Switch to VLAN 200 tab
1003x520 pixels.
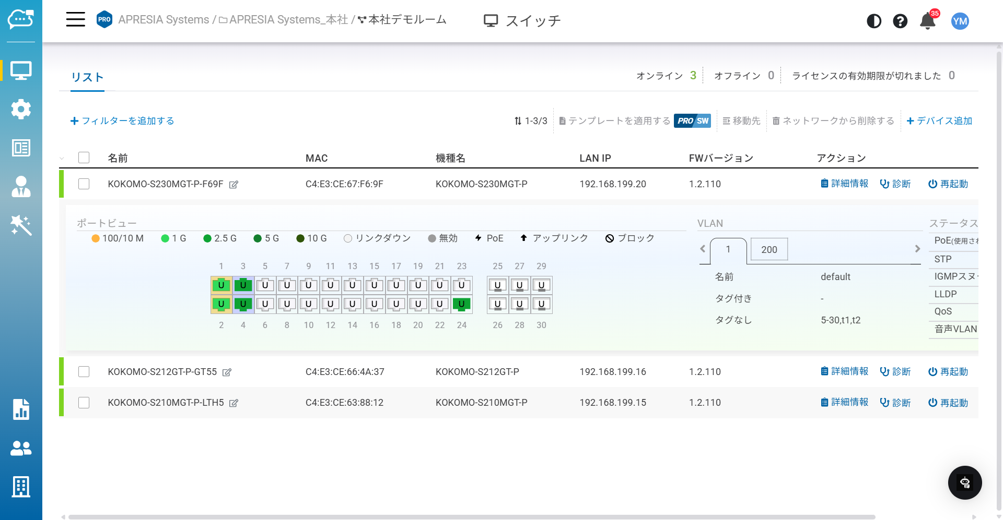pyautogui.click(x=769, y=249)
